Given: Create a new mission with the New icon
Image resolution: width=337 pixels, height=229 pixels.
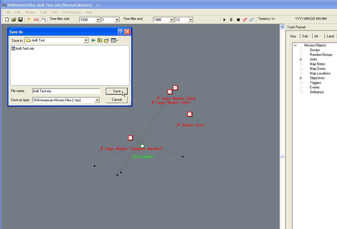Looking at the screenshot, I should (x=7, y=20).
